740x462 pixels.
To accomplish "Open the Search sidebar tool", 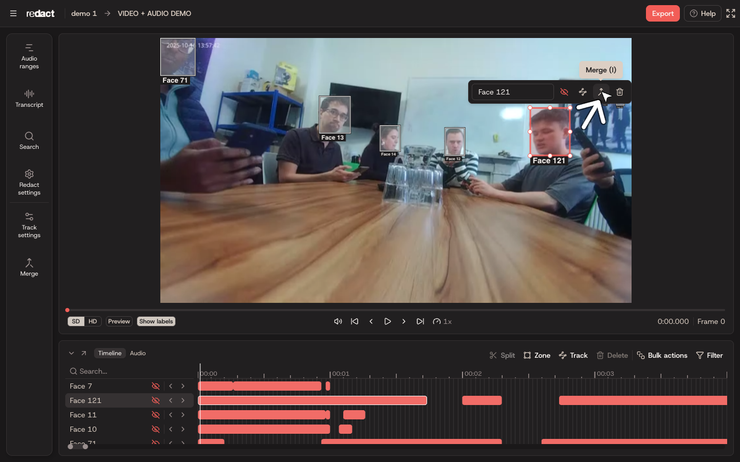I will click(29, 141).
